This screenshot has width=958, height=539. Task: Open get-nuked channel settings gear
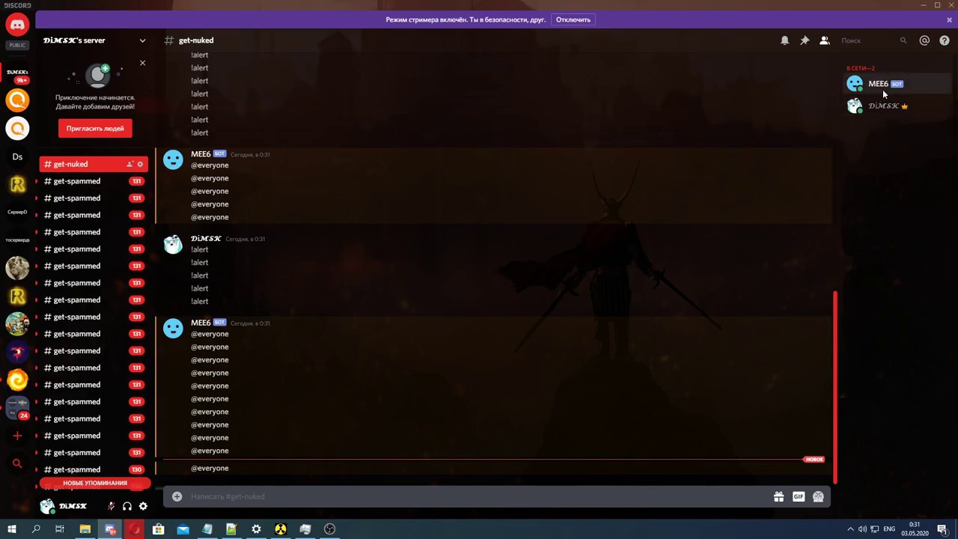[140, 164]
